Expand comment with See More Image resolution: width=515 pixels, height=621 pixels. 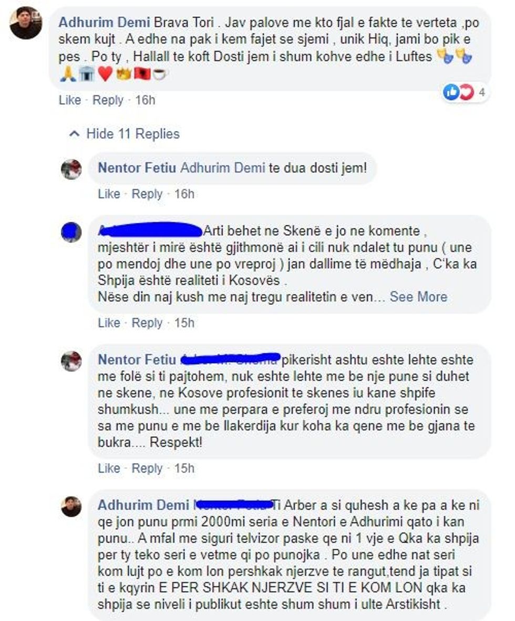418,297
